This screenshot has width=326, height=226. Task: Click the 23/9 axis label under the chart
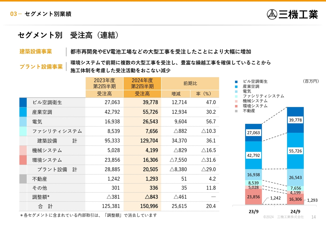pos(253,212)
